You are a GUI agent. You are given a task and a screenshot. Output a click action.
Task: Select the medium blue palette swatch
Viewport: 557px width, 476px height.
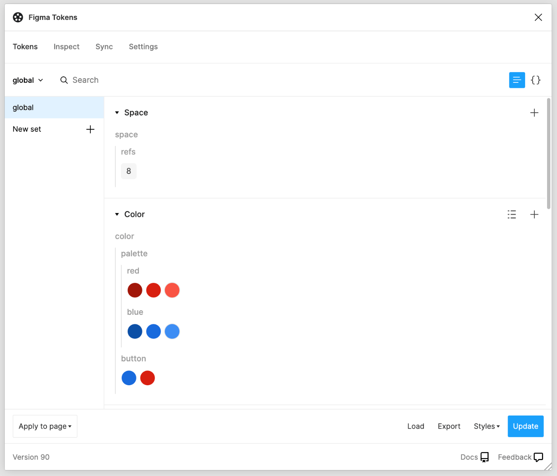pyautogui.click(x=154, y=332)
